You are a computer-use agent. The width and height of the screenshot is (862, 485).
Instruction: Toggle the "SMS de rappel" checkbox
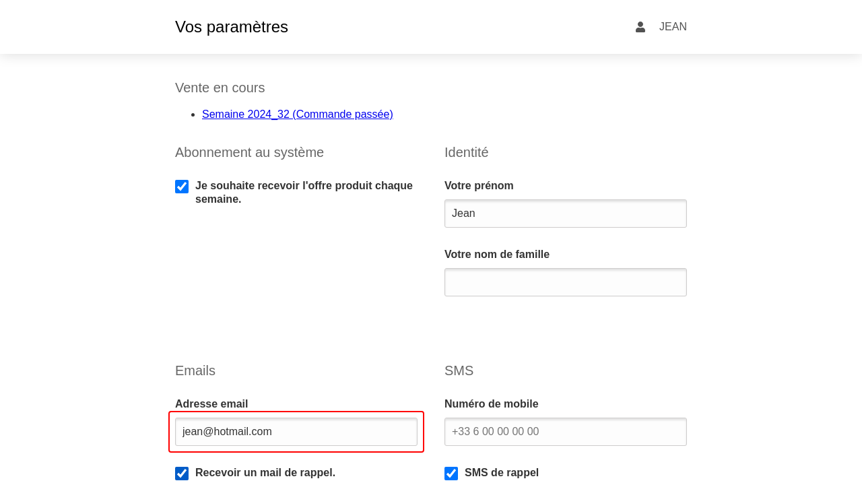click(x=451, y=474)
